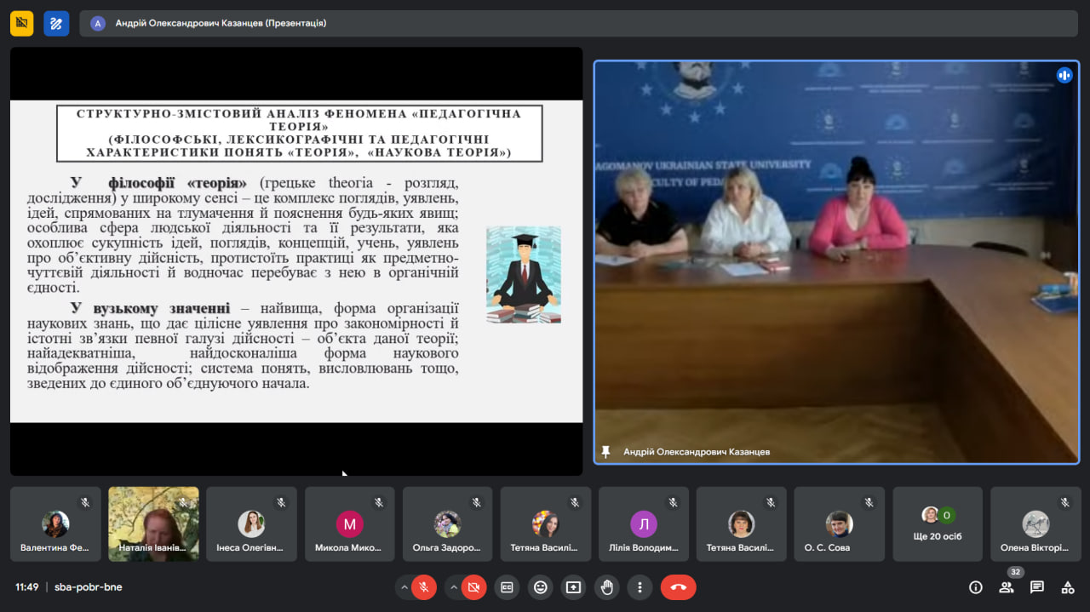Open the meeting details info icon
This screenshot has height=612, width=1090.
coord(975,587)
